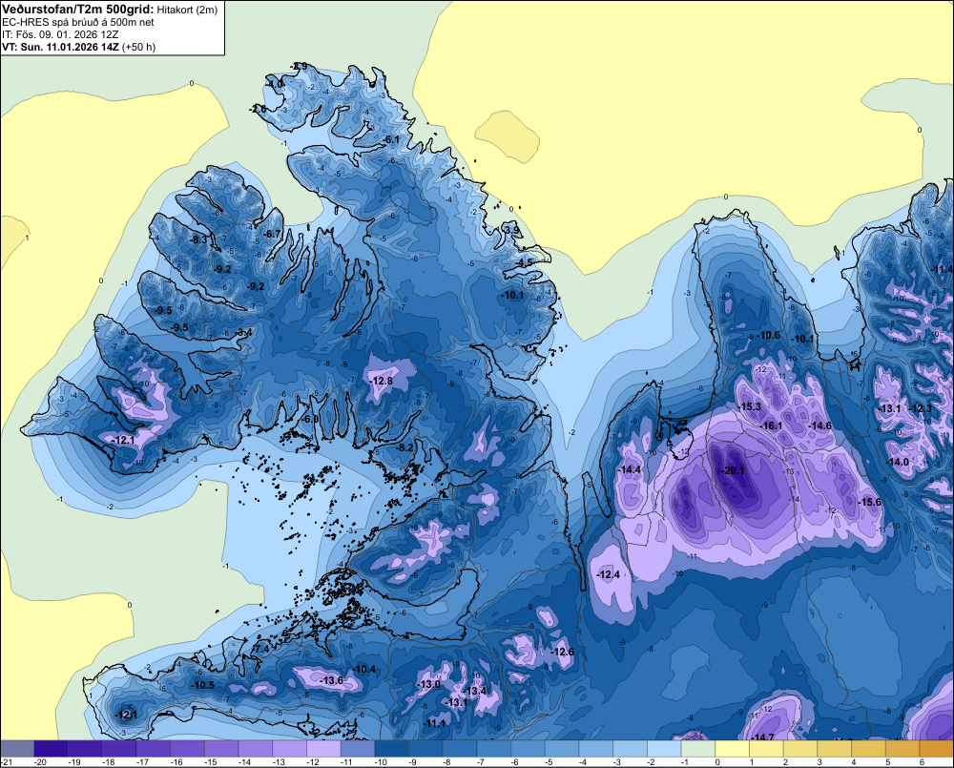Click the -2.6 temperature label

(258, 109)
